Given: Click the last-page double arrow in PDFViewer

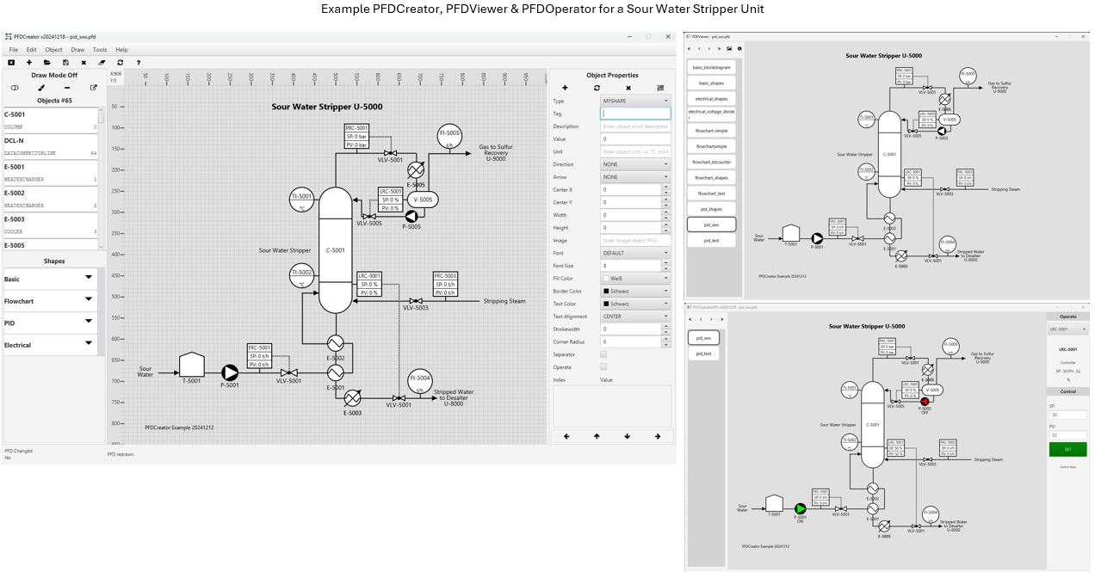Looking at the screenshot, I should click(x=720, y=49).
